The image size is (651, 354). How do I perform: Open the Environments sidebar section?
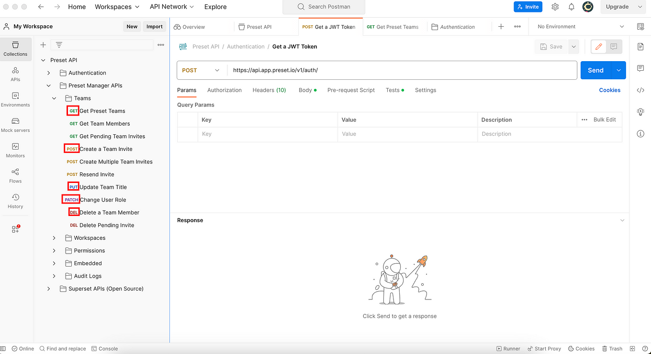coord(15,99)
